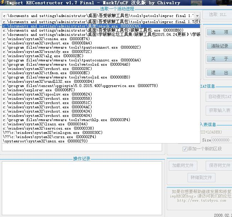The height and width of the screenshot is (217, 232).
Task: Choose qqpyservice.exe (00000778) process
Action: (101, 86)
